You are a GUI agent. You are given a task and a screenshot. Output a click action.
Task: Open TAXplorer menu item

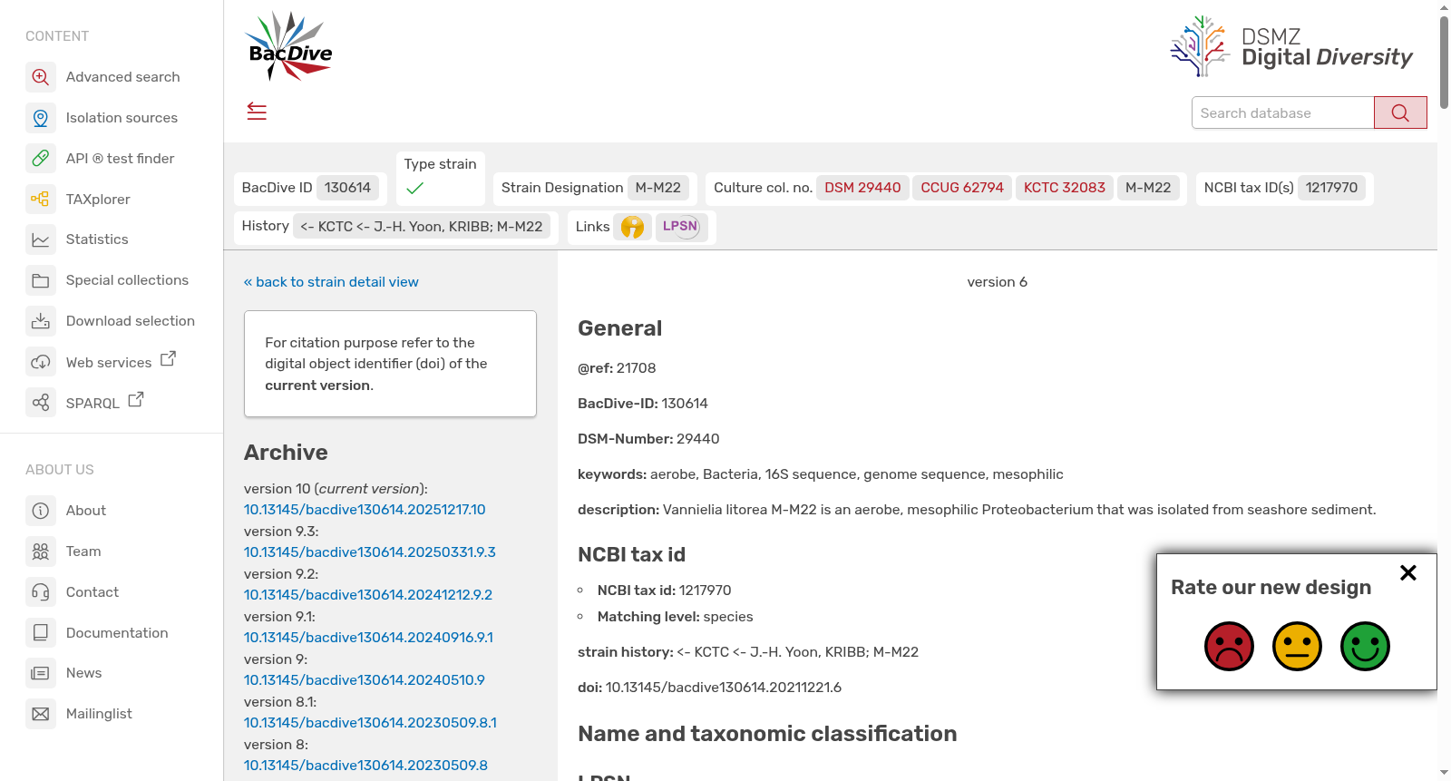(x=98, y=200)
